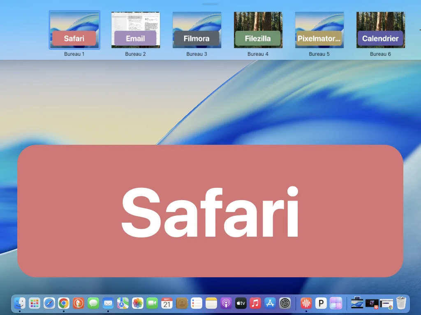Switch to the Email desktop thumbnail
This screenshot has width=421, height=315.
pos(136,30)
